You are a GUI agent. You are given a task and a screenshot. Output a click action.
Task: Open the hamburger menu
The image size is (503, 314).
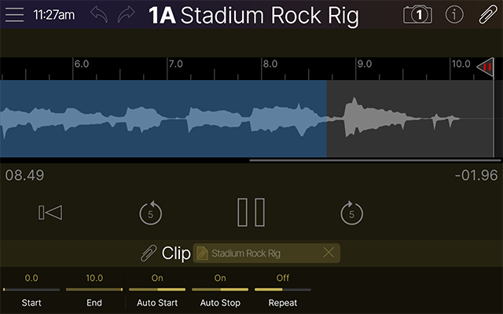pyautogui.click(x=15, y=15)
